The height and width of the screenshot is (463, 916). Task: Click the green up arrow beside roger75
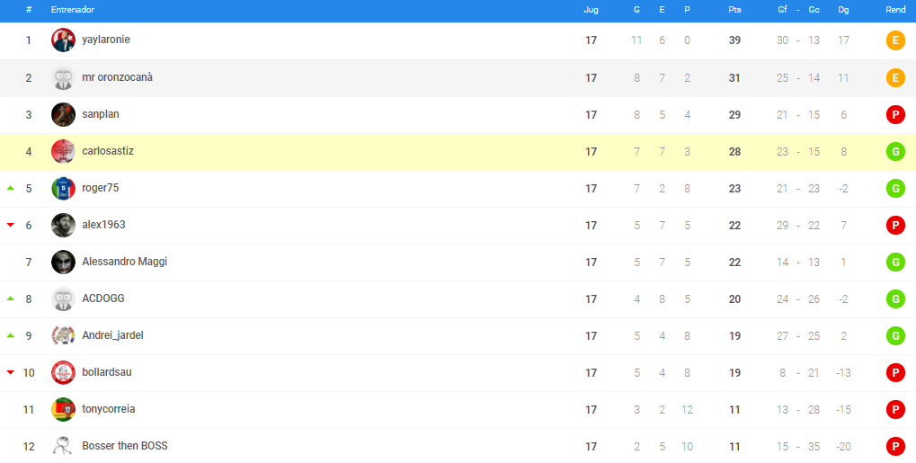coord(10,188)
